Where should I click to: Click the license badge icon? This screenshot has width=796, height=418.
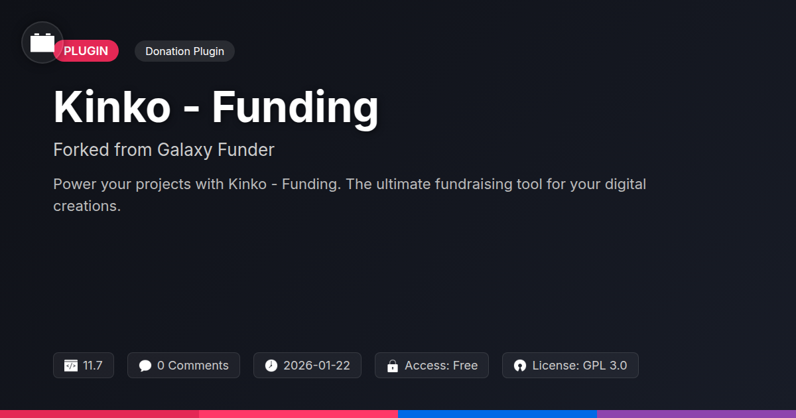[520, 366]
